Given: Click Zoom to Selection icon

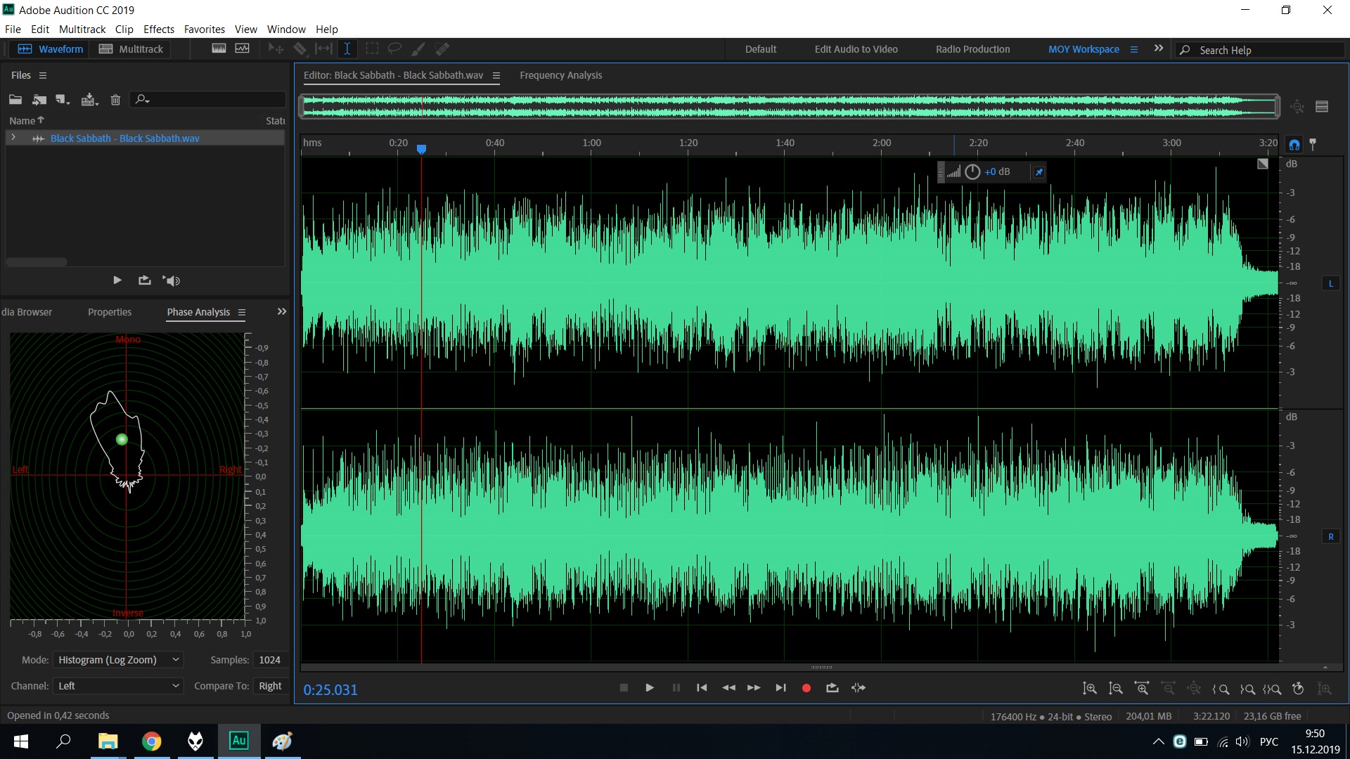Looking at the screenshot, I should 1272,689.
